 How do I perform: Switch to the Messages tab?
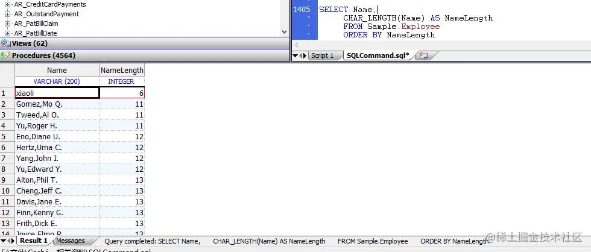71,241
